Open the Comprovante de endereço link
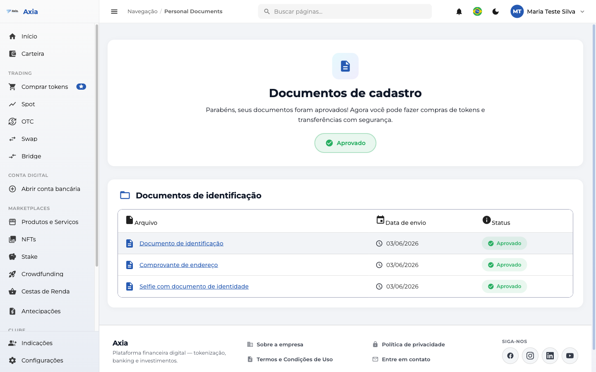Viewport: 596px width, 372px height. click(x=178, y=265)
